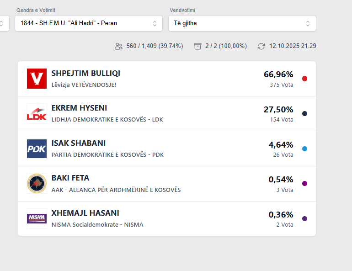352x271 pixels.
Task: Click the purple dot beside 0,54%
Action: pos(305,183)
